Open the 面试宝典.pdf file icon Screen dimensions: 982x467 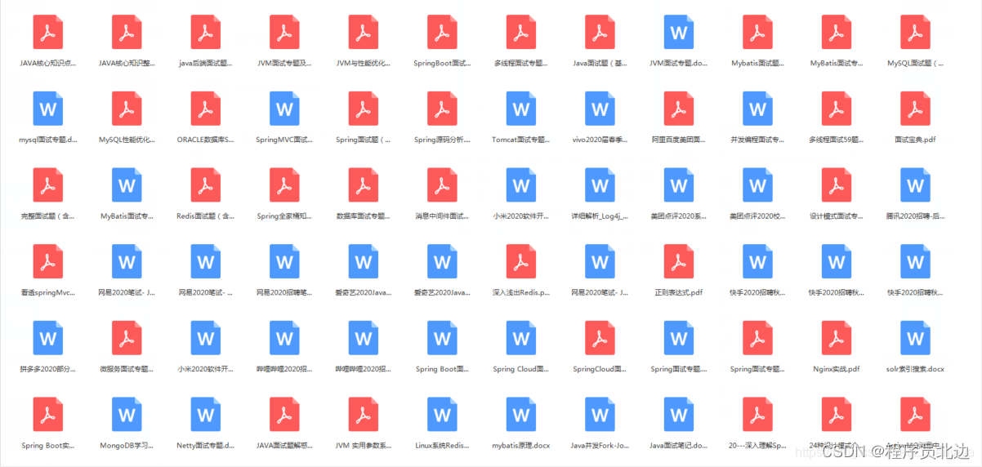tap(916, 109)
